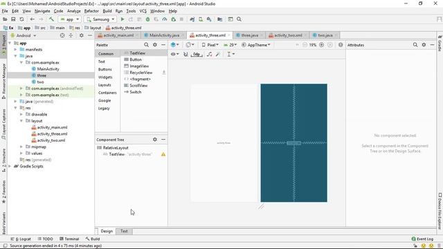Switch to the MainActivity.java tab
Viewport: 443px width, 249px height.
coord(164,35)
